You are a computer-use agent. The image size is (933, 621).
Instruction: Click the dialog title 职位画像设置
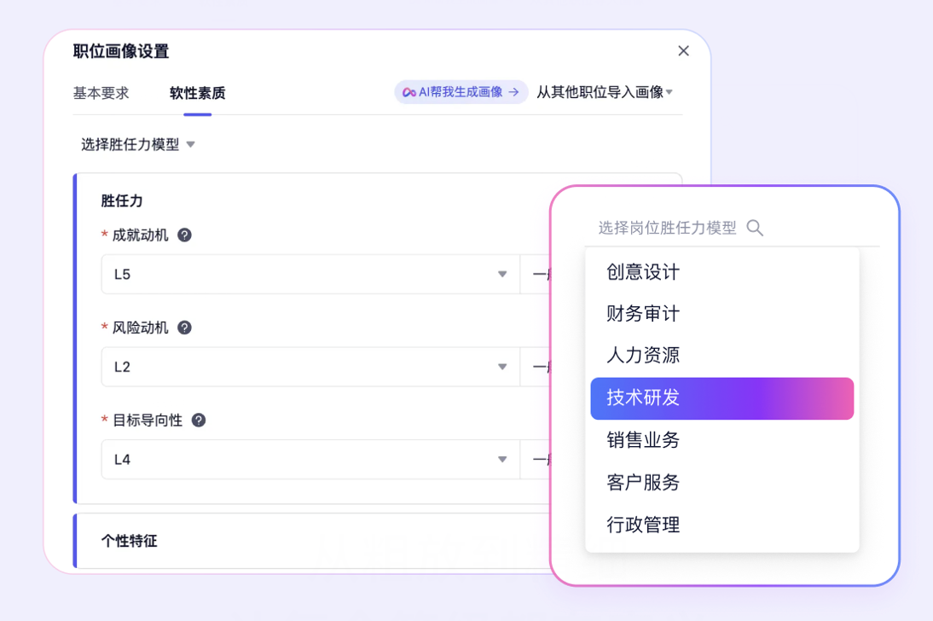coord(121,51)
